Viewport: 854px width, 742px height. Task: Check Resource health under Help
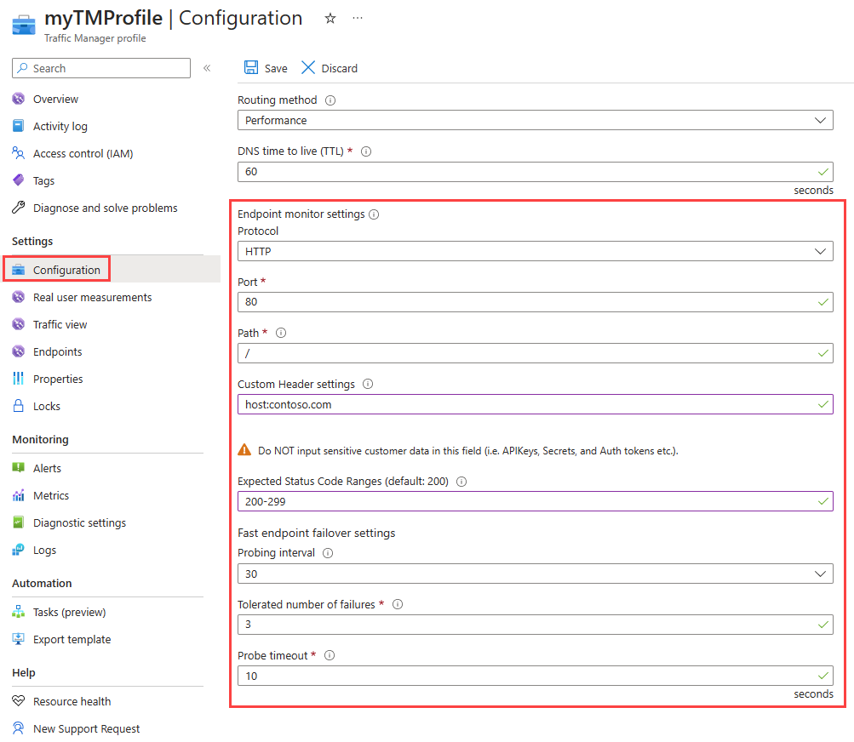click(x=72, y=700)
